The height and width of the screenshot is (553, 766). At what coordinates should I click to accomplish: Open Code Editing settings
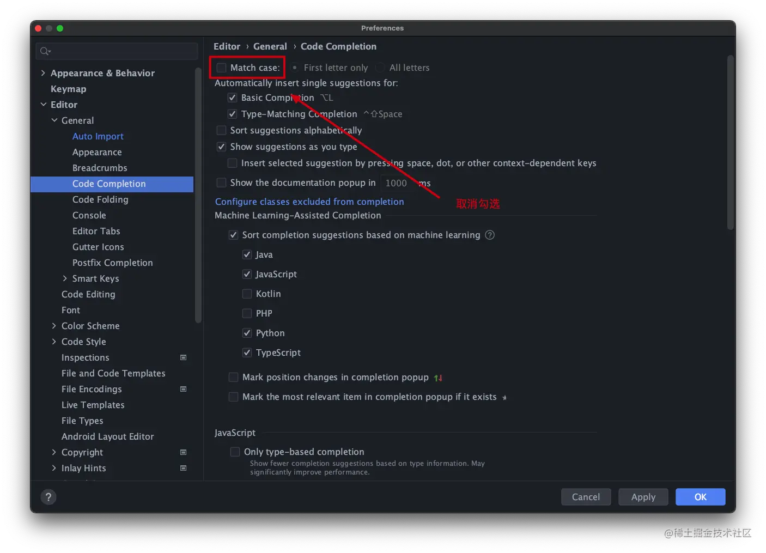click(88, 294)
